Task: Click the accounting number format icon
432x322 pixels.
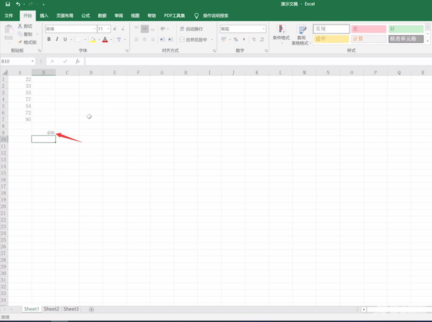Action: coord(224,39)
